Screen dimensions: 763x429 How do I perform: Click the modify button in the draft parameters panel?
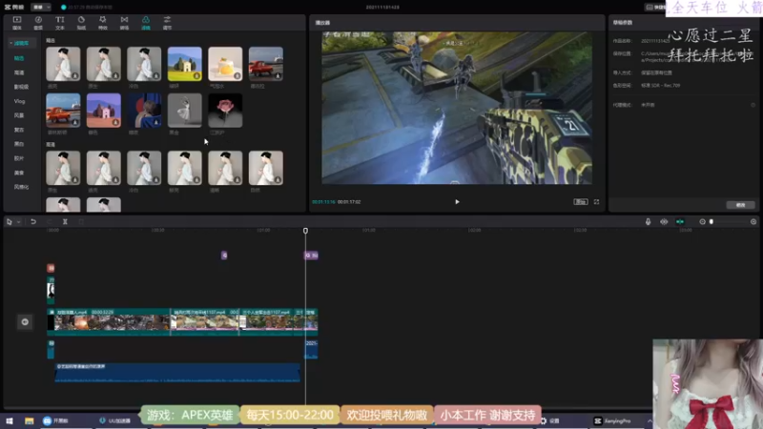pos(741,205)
